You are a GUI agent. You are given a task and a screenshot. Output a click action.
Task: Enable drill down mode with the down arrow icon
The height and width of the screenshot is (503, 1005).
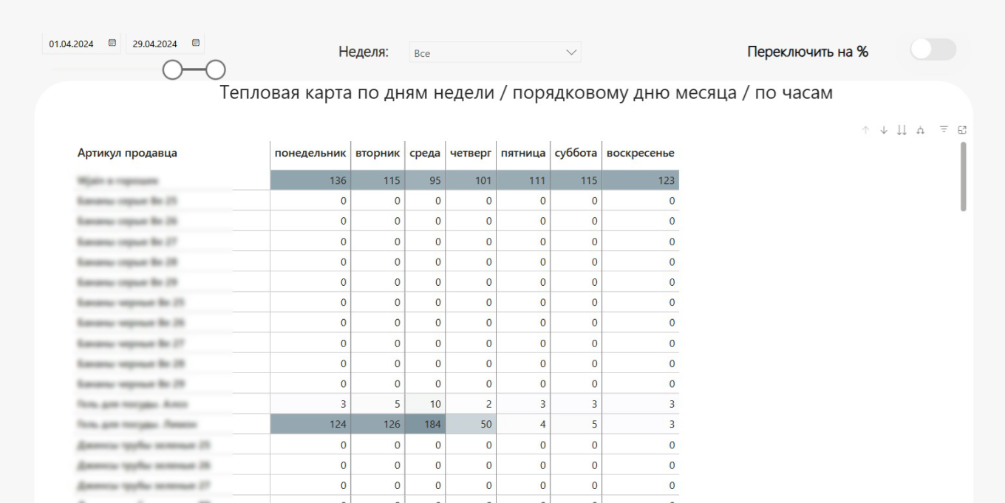(x=883, y=129)
